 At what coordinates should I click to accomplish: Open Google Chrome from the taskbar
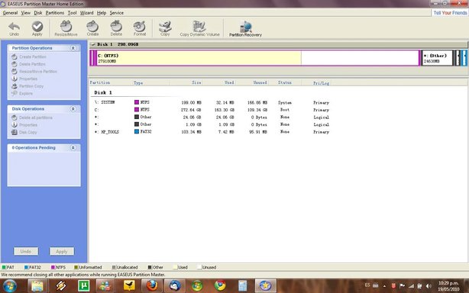point(220,286)
